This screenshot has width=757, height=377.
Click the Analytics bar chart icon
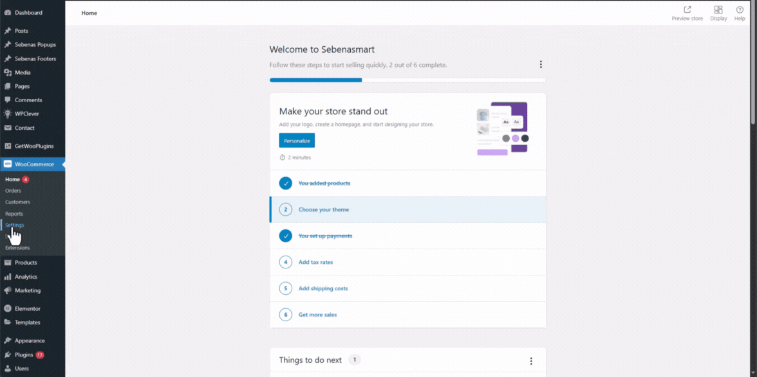click(x=8, y=277)
